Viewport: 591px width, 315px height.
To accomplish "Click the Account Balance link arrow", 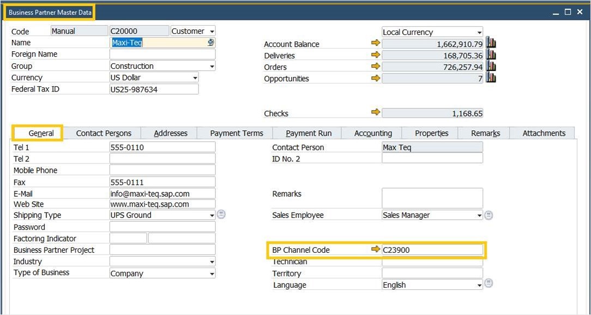I will pos(375,44).
